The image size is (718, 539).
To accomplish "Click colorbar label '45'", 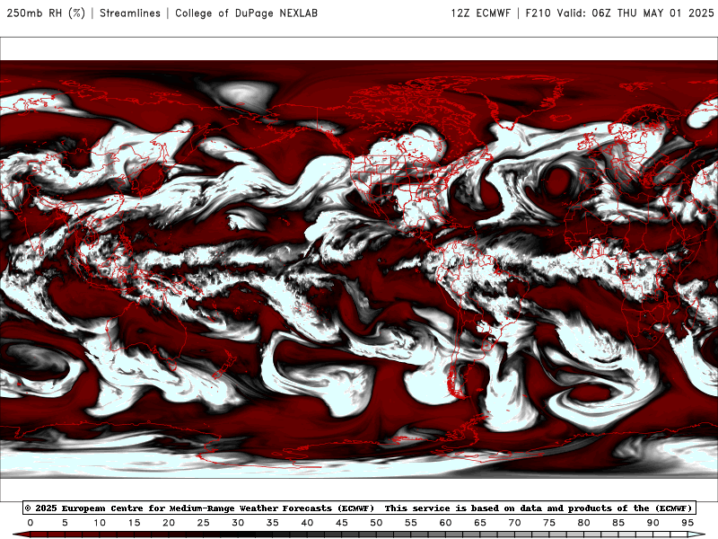I will tap(342, 523).
